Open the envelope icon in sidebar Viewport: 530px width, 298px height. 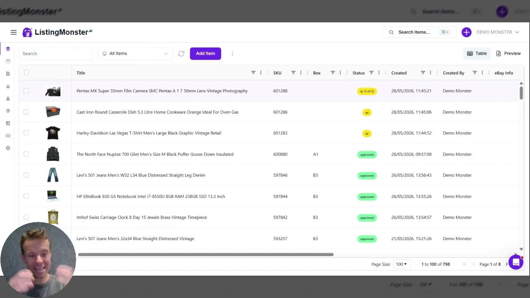pos(8,61)
